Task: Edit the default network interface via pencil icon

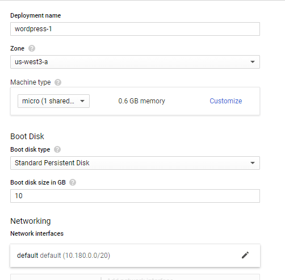Action: click(245, 255)
